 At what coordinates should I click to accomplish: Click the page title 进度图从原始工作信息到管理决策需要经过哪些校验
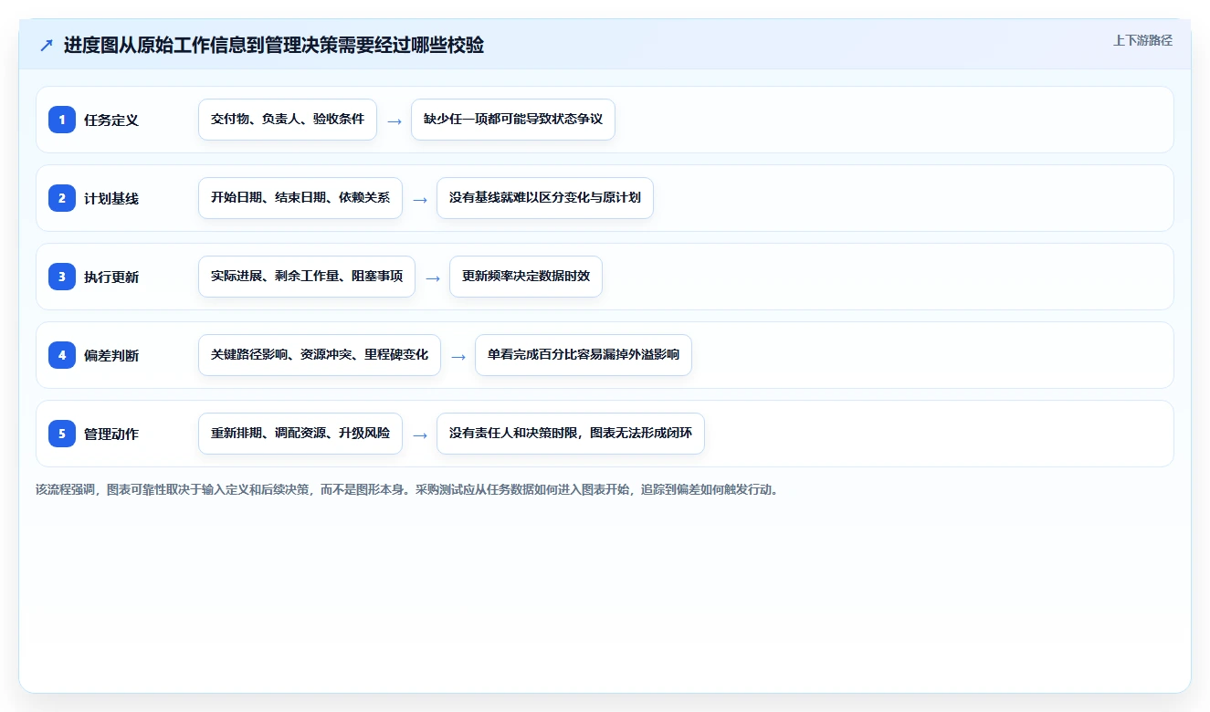click(274, 46)
